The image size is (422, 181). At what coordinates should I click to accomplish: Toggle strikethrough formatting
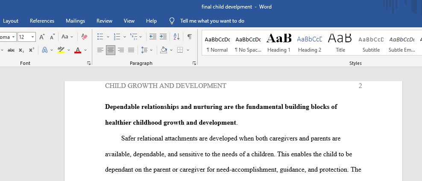(11, 50)
